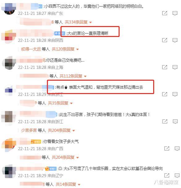Expand the 共112条回复 replies
Screen dimensions: 181x188
(x=73, y=76)
